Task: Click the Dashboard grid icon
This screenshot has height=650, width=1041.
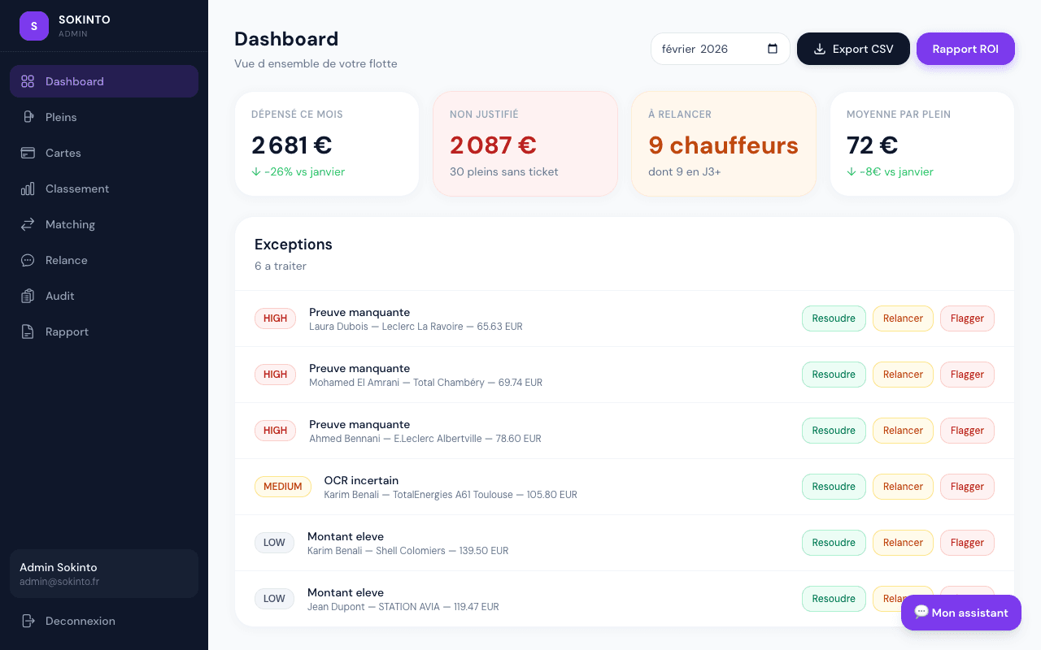Action: point(28,81)
